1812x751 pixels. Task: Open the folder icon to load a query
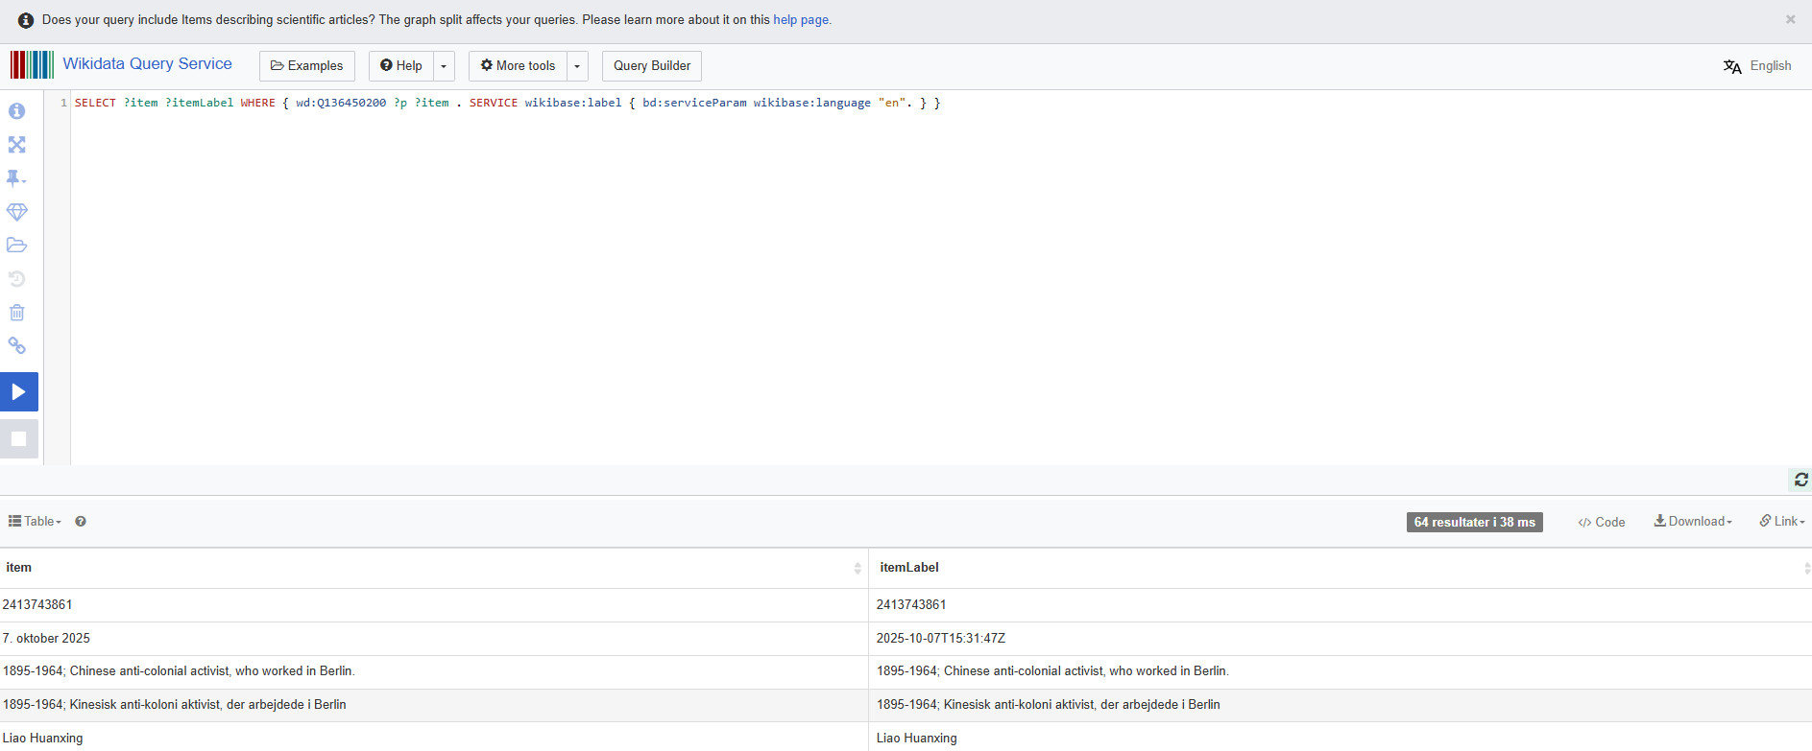click(16, 246)
